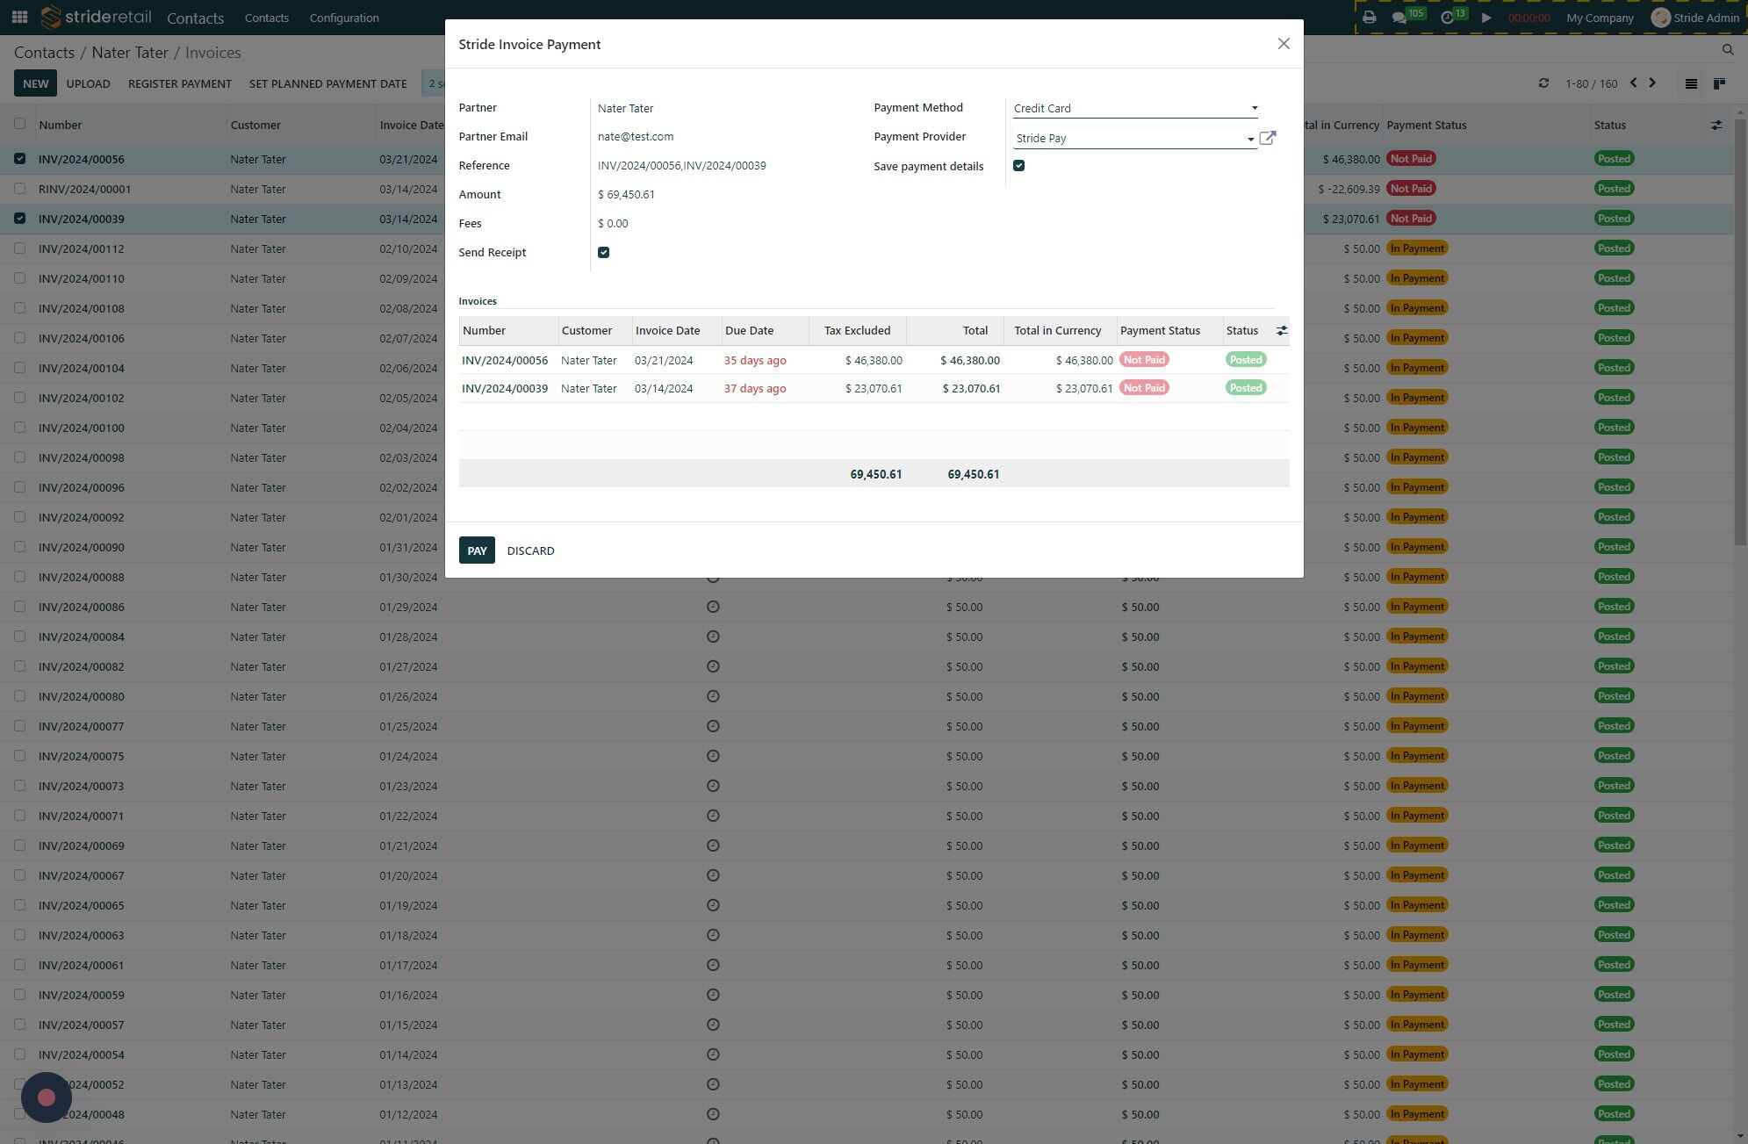Open column settings icon in Invoices table

coord(1282,331)
